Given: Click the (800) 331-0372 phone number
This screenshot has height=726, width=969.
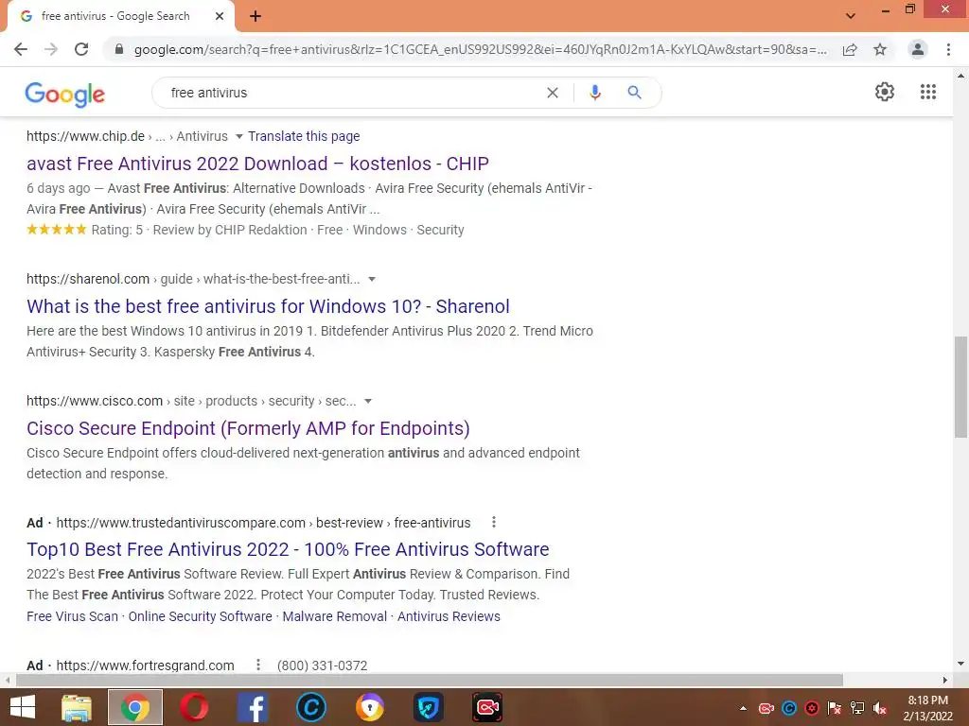Looking at the screenshot, I should (x=322, y=665).
